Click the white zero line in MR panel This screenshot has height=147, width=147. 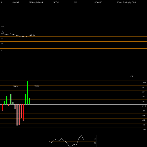[x=73, y=104]
